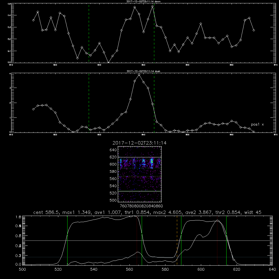The width and height of the screenshot is (279, 279).
Task: Click the '620' label on bottom plot x-axis
Action: (x=237, y=269)
